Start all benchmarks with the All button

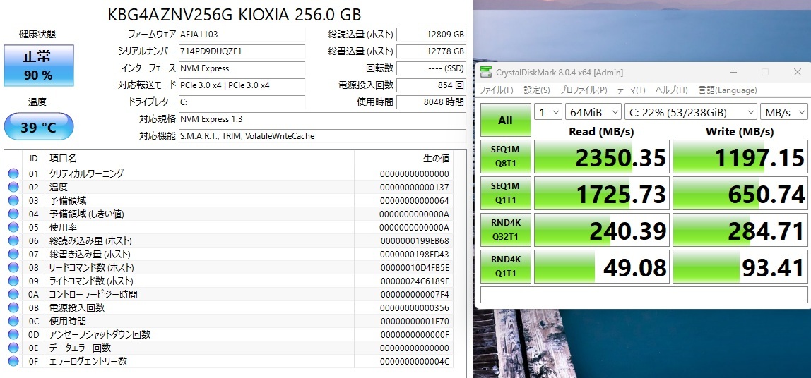click(505, 121)
